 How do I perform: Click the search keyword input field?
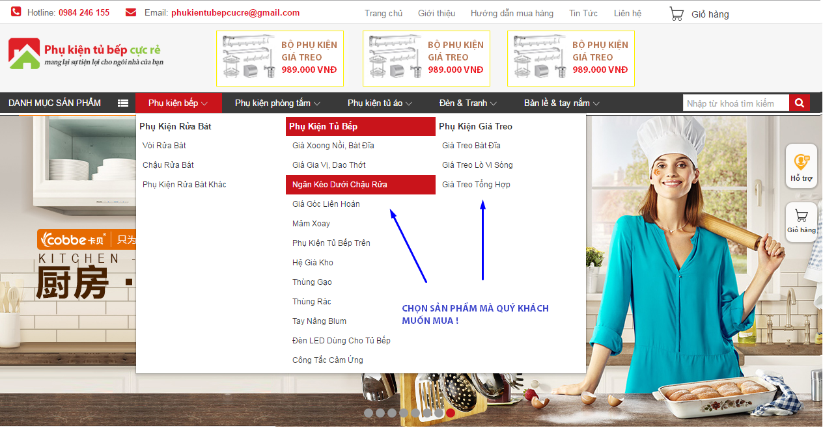736,103
